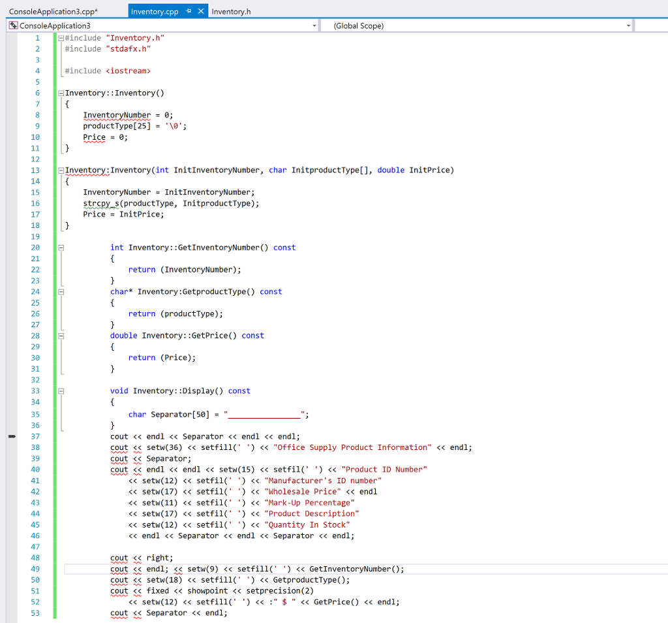Collapse the Inventory::Inventory() constructor at line 6
Image resolution: width=668 pixels, height=623 pixels.
(x=61, y=93)
